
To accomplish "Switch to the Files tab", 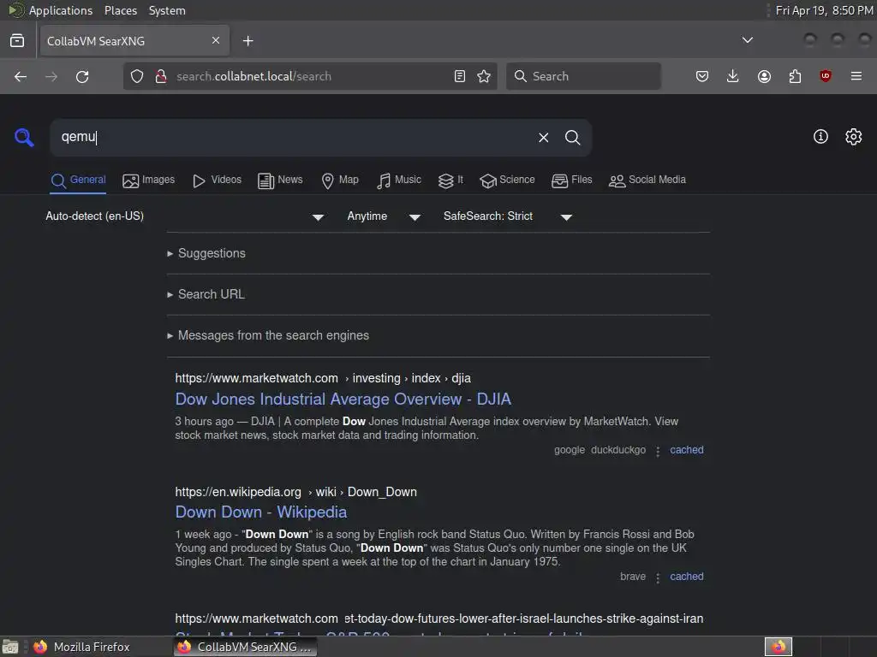I will click(571, 180).
